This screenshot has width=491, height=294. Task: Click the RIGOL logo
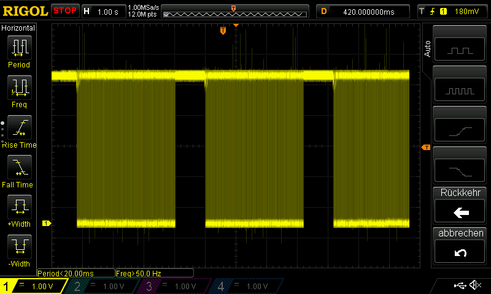[x=25, y=11]
